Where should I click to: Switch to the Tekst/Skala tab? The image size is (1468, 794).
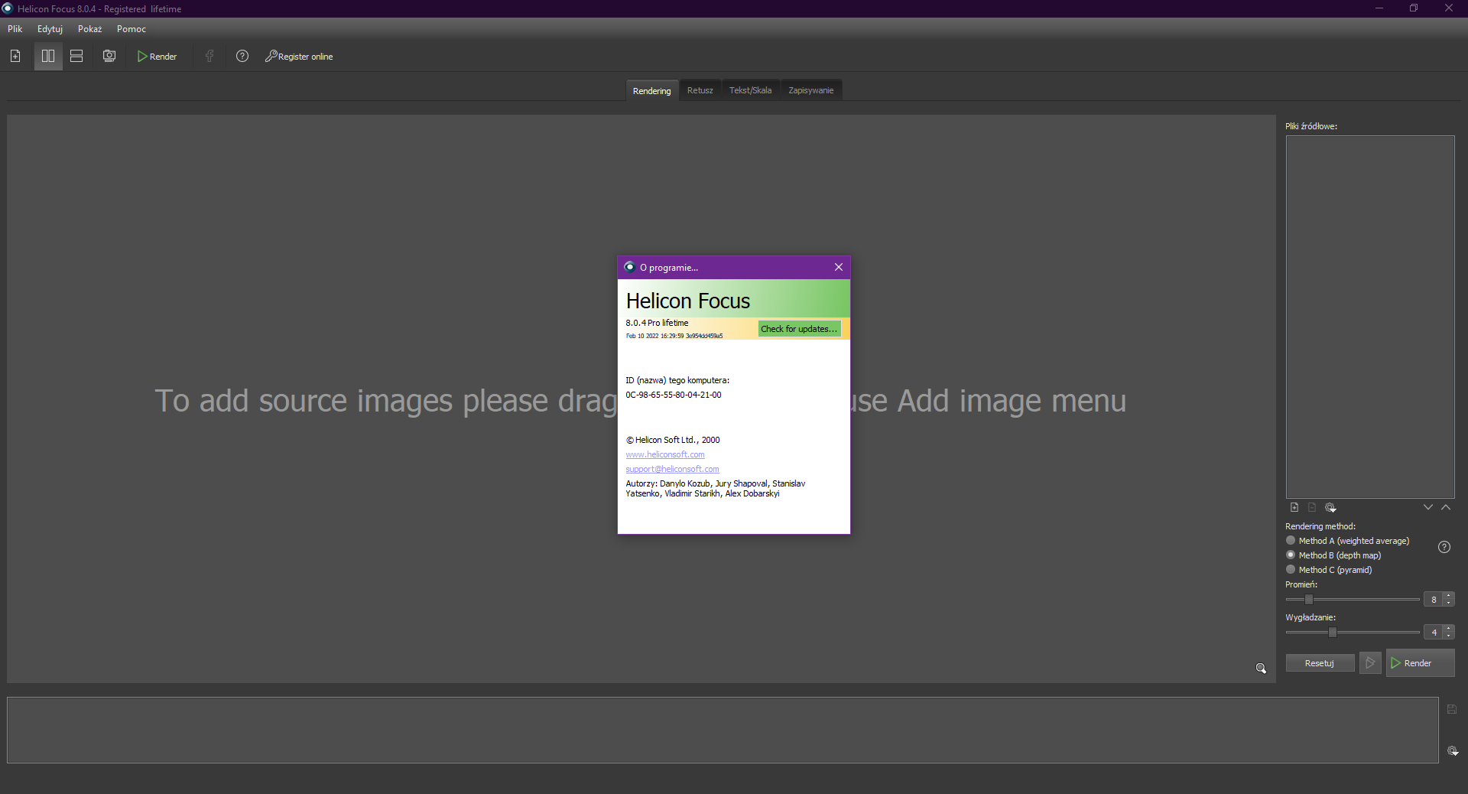(750, 90)
